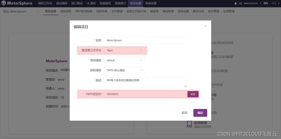
Task: Click 取消 to cancel editing
Action: (x=184, y=113)
